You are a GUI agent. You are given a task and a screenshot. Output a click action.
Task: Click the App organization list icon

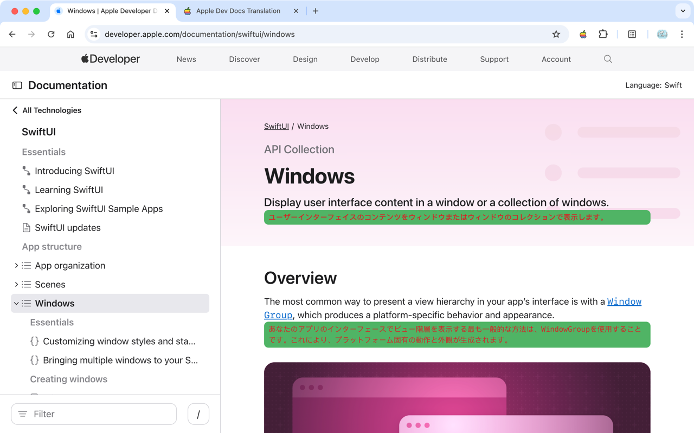click(x=27, y=266)
